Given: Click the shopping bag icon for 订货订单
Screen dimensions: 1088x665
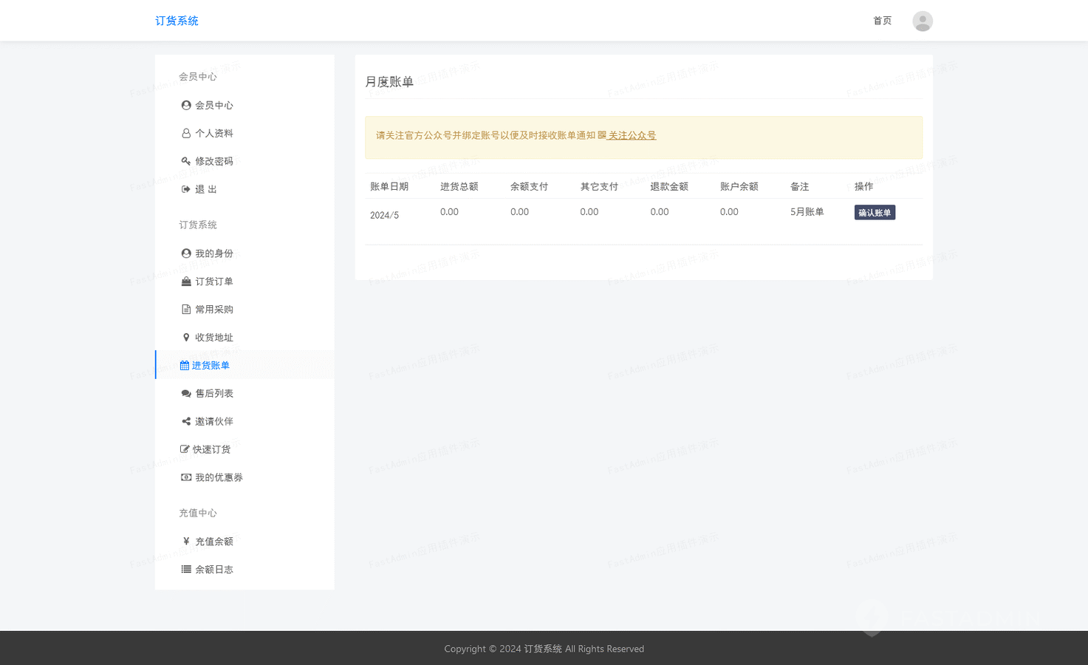Looking at the screenshot, I should 186,282.
